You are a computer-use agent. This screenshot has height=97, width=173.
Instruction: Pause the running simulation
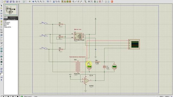[13, 96]
